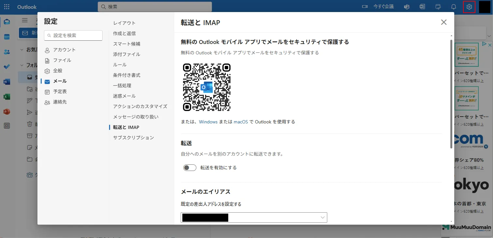Click the OneNote feed icon
This screenshot has width=493, height=238.
coord(422,7)
